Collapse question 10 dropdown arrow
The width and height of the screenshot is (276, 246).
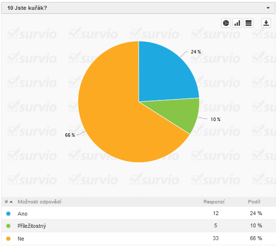click(x=268, y=8)
